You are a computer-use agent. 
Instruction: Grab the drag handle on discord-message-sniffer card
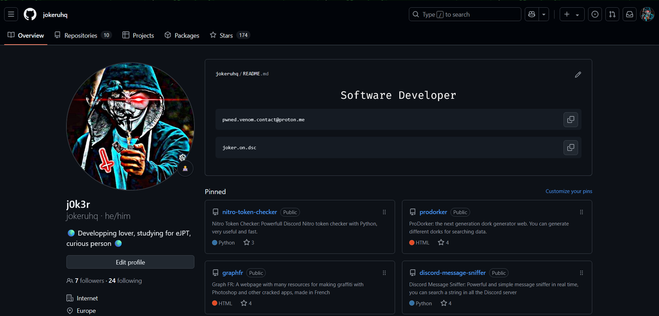tap(581, 273)
